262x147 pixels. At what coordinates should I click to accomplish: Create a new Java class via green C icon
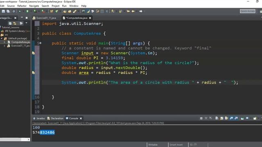point(57,11)
